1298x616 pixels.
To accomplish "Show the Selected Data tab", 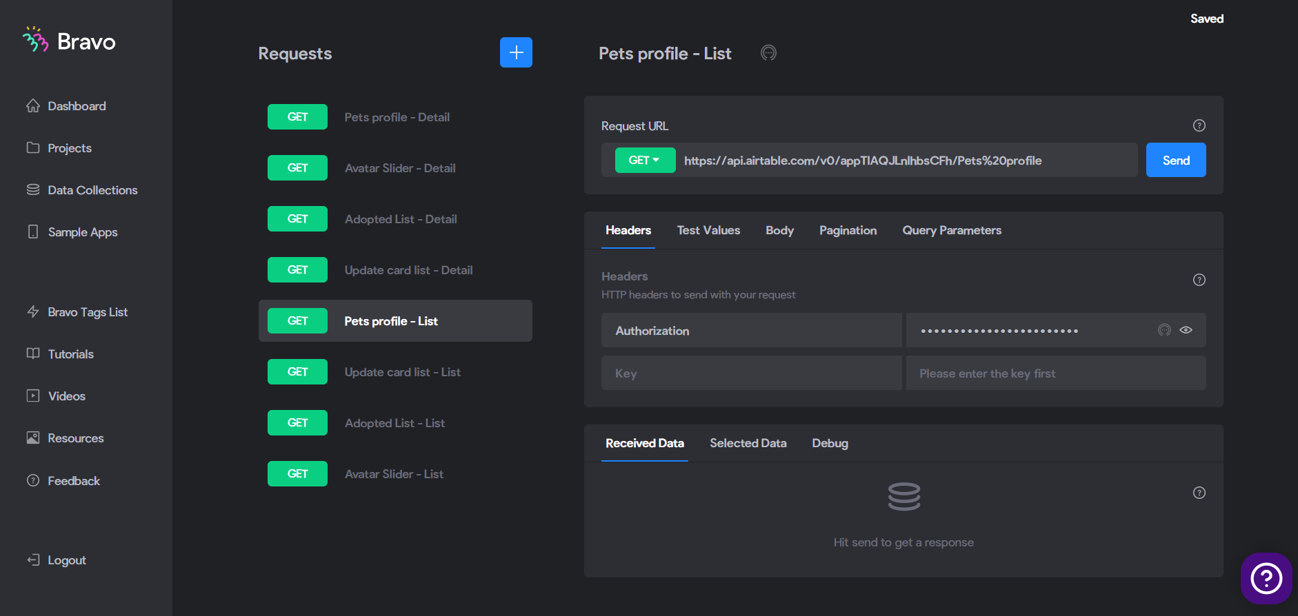I will [748, 443].
